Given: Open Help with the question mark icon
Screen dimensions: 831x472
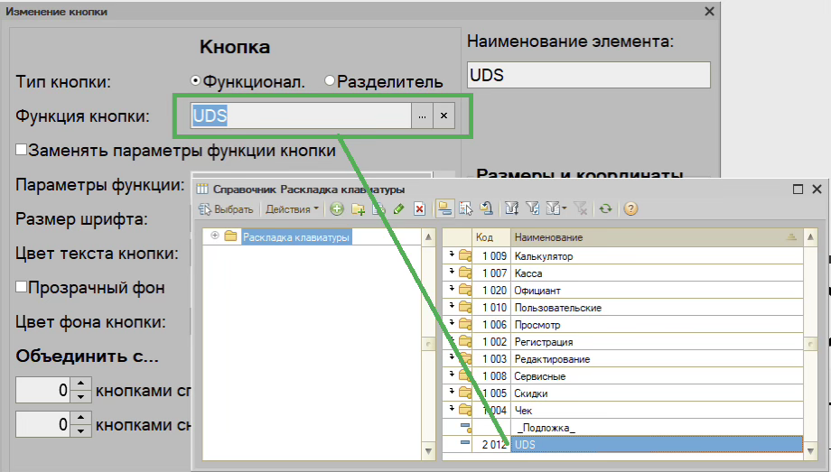Looking at the screenshot, I should pyautogui.click(x=630, y=209).
